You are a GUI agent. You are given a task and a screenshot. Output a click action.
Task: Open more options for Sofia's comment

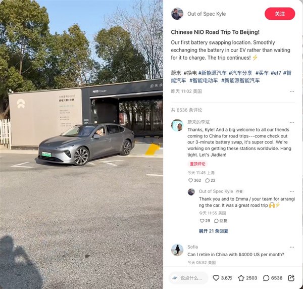pyautogui.click(x=292, y=247)
